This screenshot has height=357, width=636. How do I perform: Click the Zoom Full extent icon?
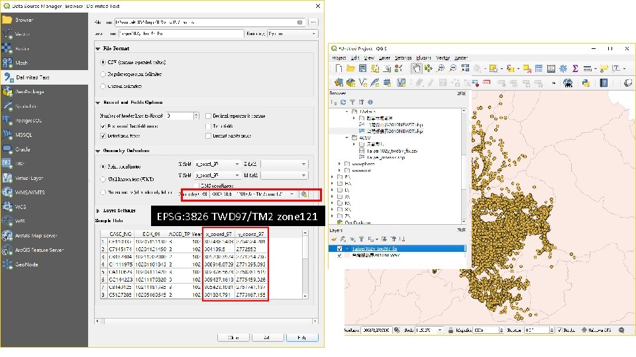click(x=465, y=68)
